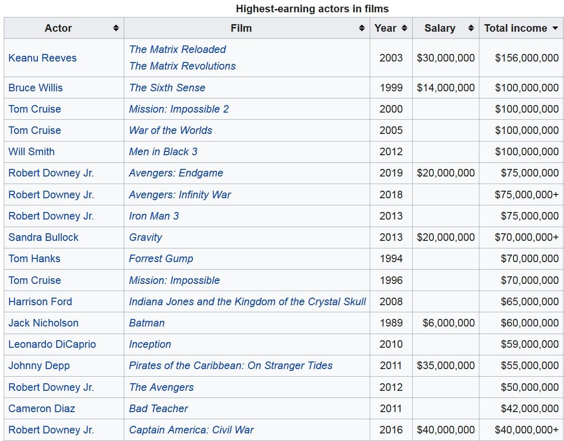Open The Avengers film link
This screenshot has width=564, height=441.
point(161,387)
